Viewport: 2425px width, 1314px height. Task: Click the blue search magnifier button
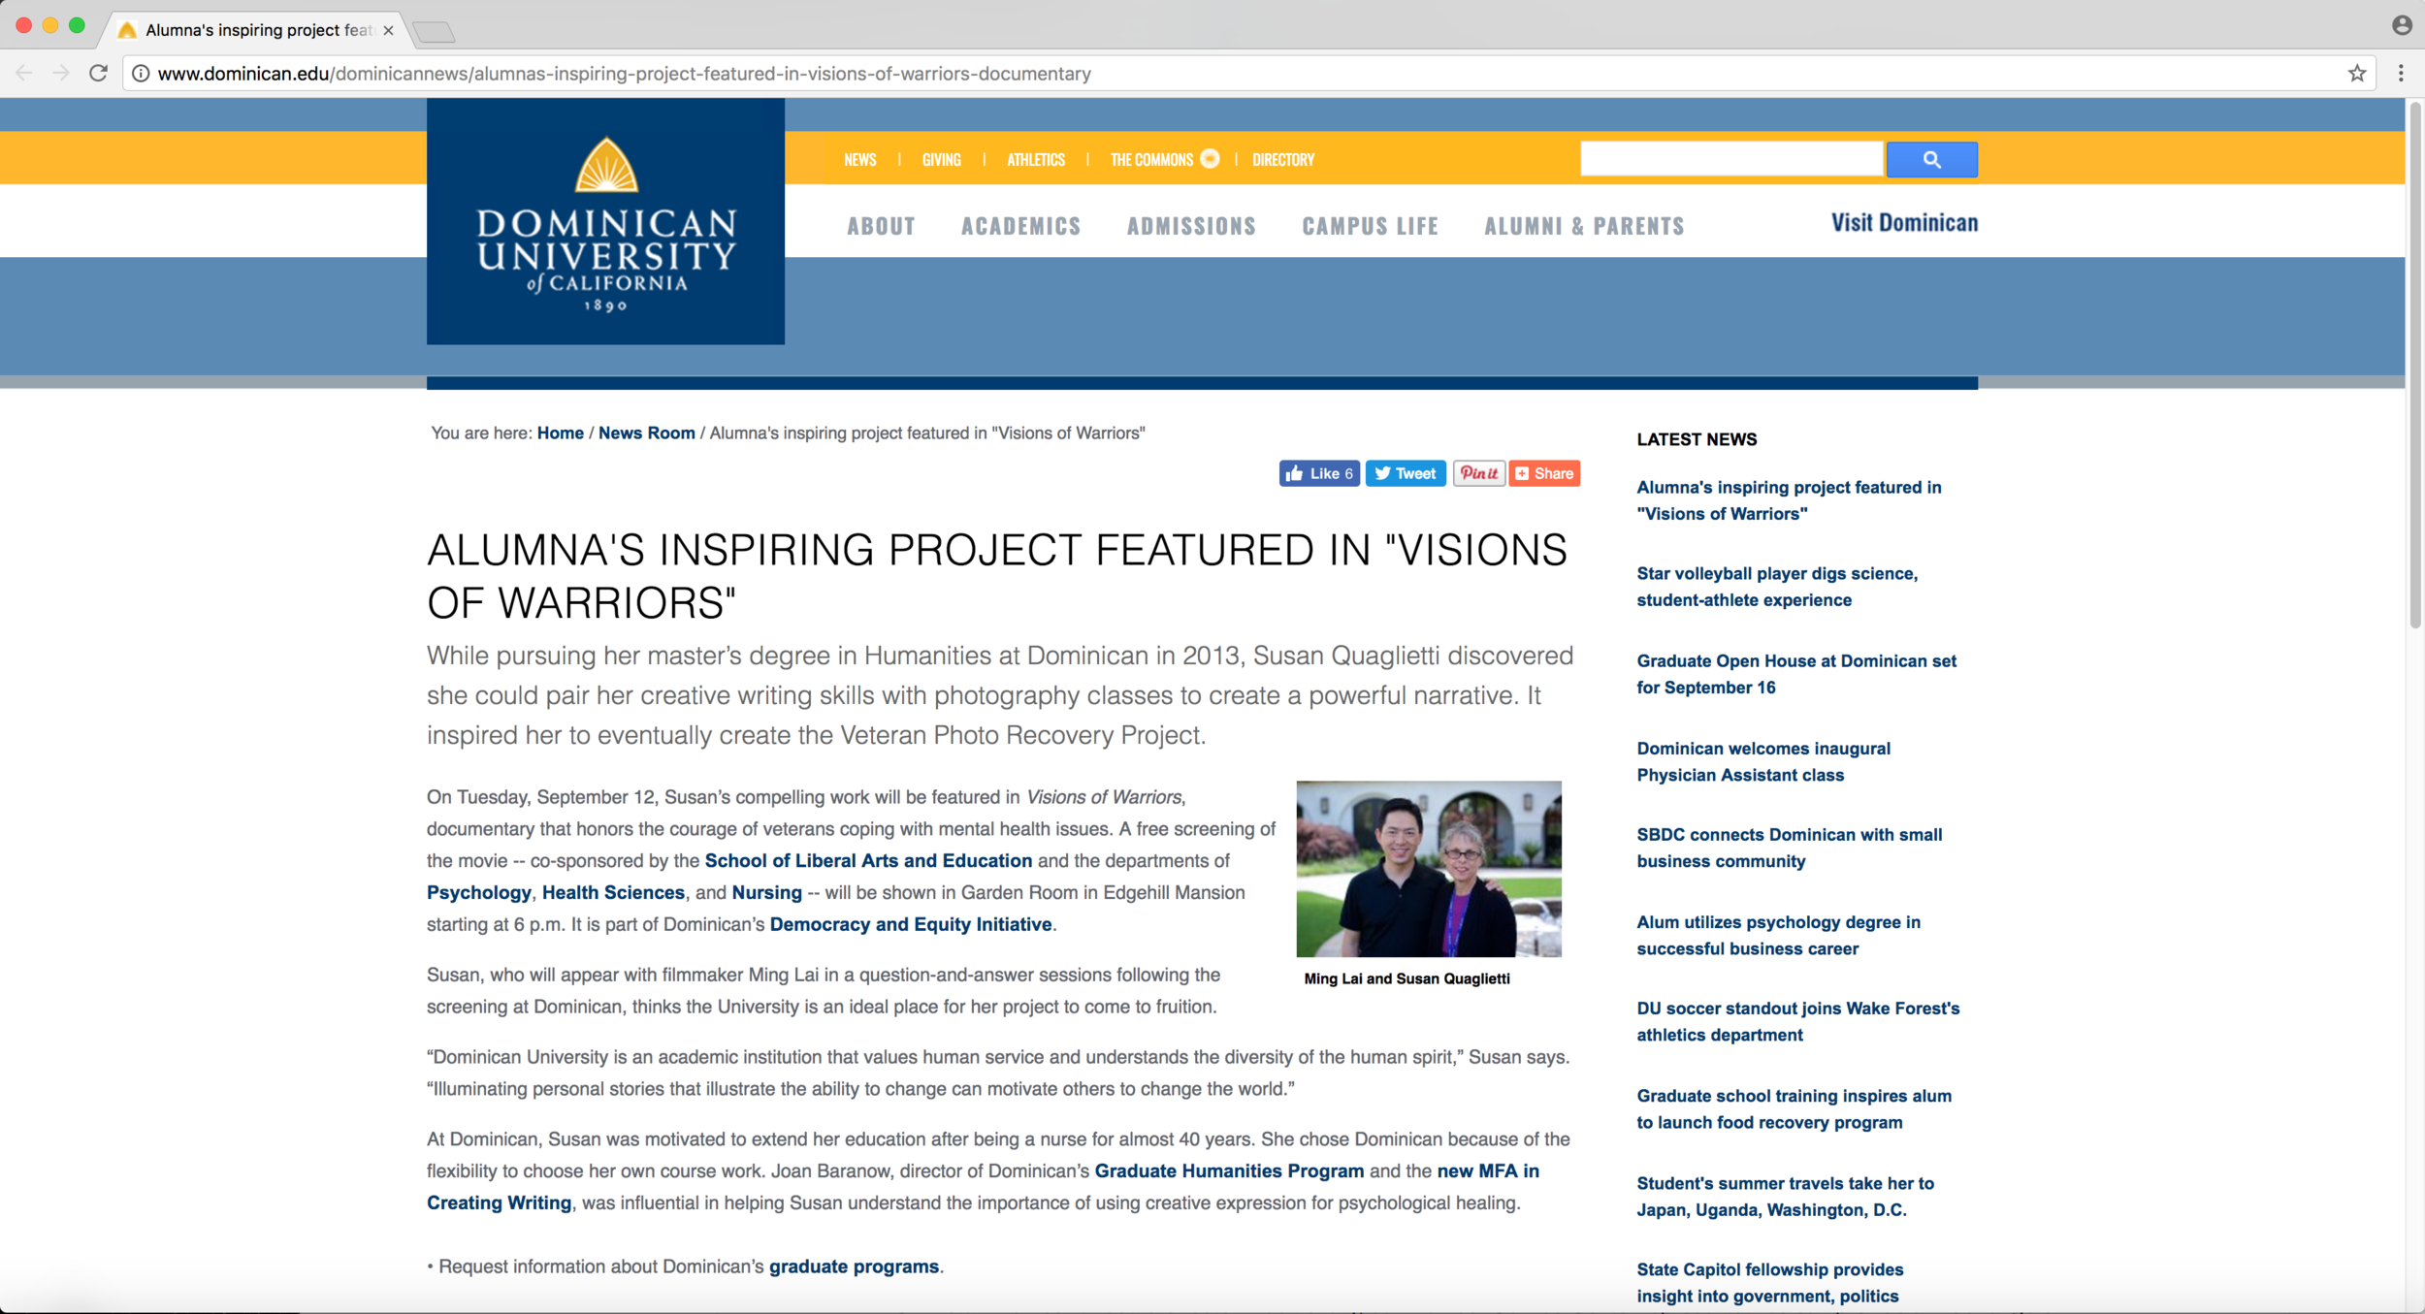[x=1930, y=159]
